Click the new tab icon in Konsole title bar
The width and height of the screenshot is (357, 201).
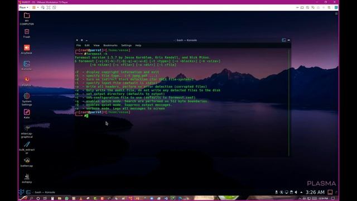click(x=284, y=40)
